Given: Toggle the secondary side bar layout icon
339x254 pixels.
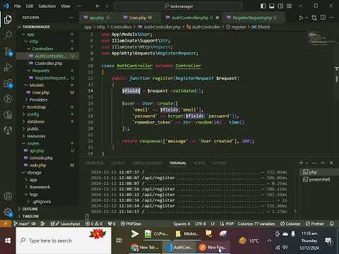Looking at the screenshot, I should [x=280, y=6].
